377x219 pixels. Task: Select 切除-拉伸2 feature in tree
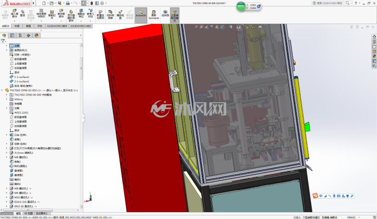click(18, 144)
